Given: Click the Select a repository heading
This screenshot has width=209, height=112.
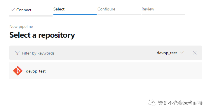Looking at the screenshot, I should click(42, 35).
